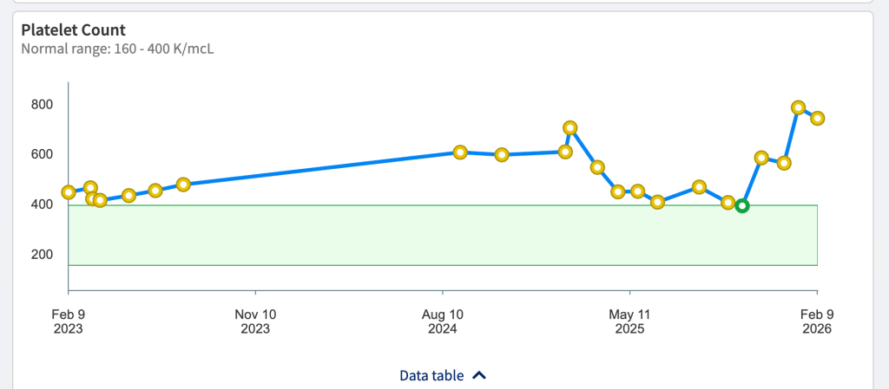Select the last data point before the long gap
The image size is (889, 389).
[x=183, y=185]
